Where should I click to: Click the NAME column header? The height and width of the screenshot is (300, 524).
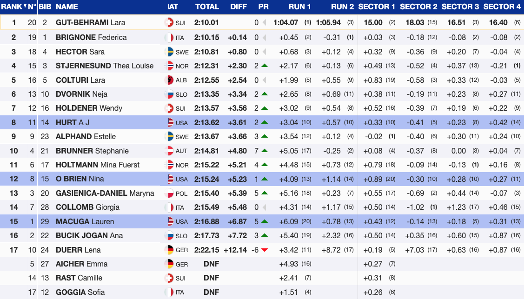(x=67, y=7)
